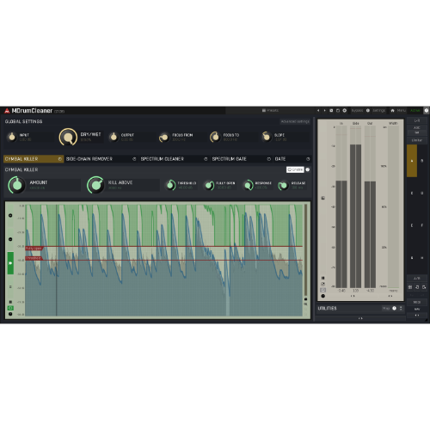Click the Release knob
The width and height of the screenshot is (430, 430).
pyautogui.click(x=284, y=186)
